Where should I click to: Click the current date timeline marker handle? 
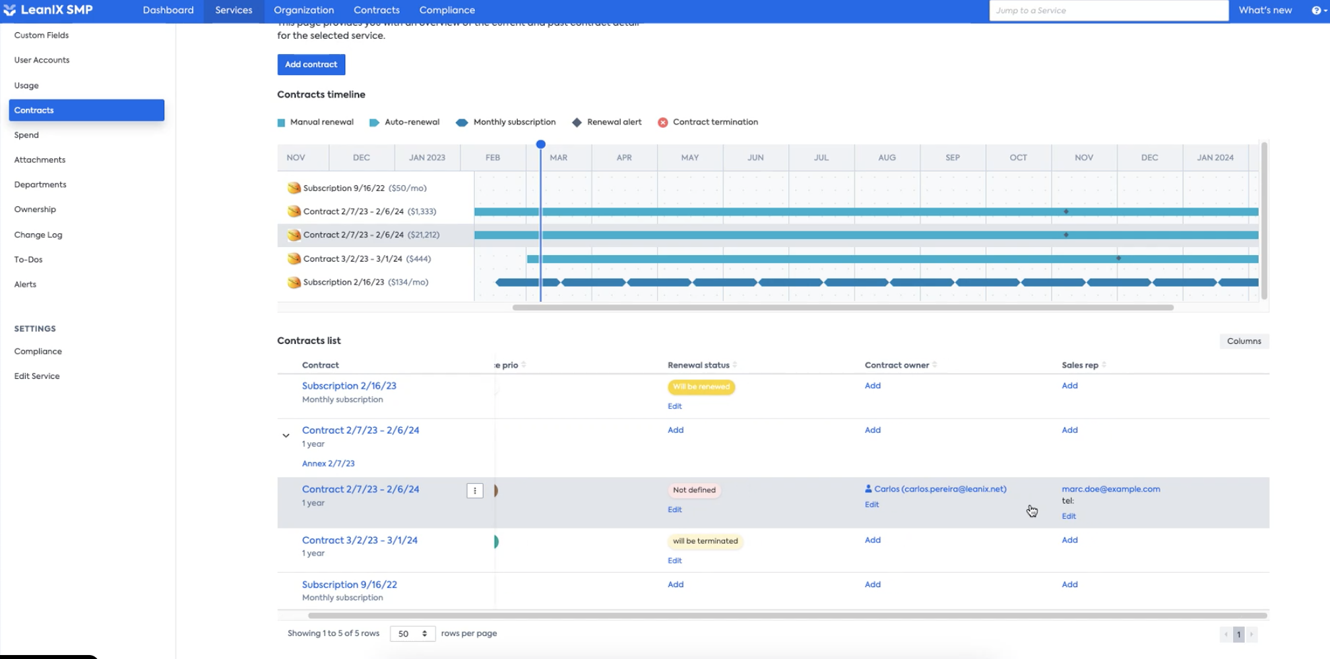[x=540, y=144]
